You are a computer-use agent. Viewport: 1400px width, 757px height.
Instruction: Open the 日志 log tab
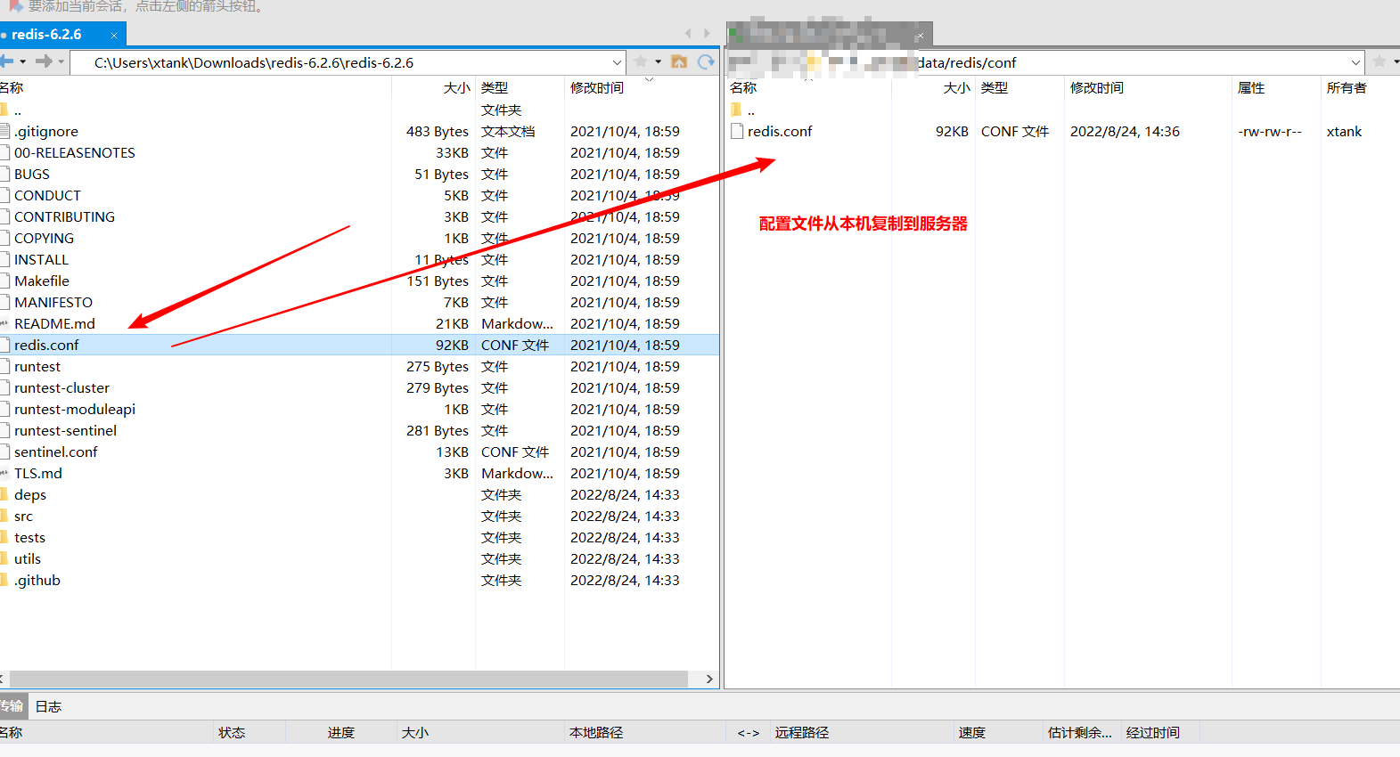48,706
